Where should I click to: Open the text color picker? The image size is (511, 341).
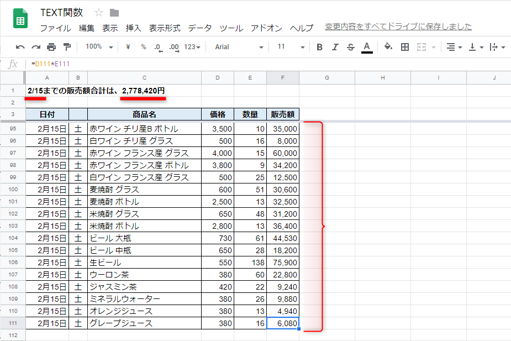(367, 47)
